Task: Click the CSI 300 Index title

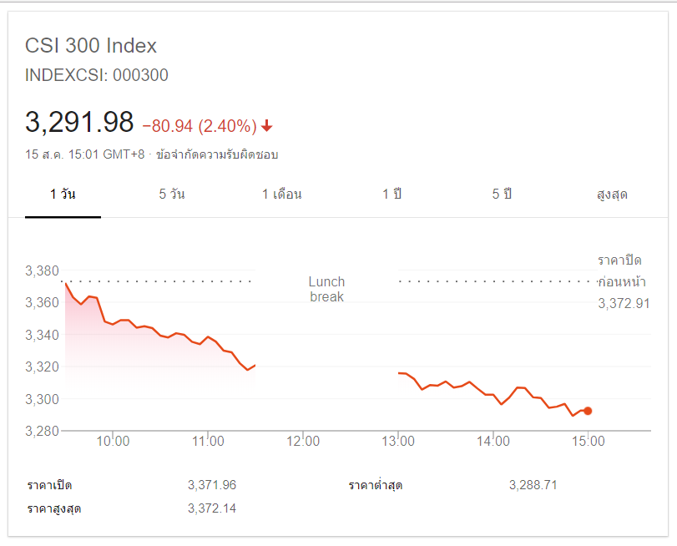Action: point(91,46)
